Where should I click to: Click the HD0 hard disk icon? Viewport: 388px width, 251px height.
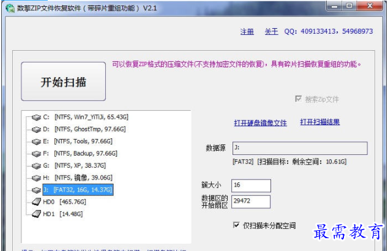(x=36, y=202)
